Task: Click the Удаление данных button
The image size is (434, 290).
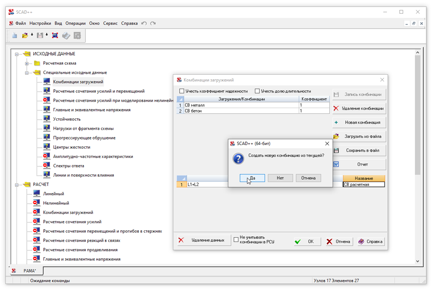Action: (x=204, y=240)
